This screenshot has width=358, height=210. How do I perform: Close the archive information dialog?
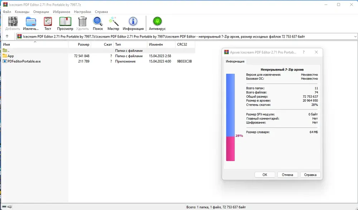click(316, 52)
